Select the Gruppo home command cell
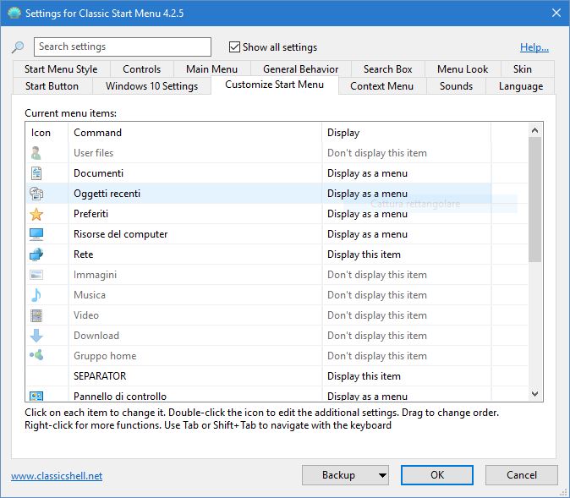This screenshot has height=498, width=570. 195,356
